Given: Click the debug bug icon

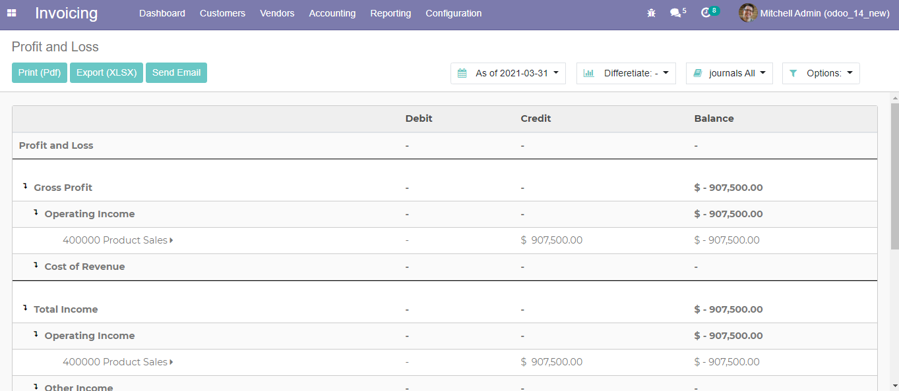Looking at the screenshot, I should tap(651, 13).
